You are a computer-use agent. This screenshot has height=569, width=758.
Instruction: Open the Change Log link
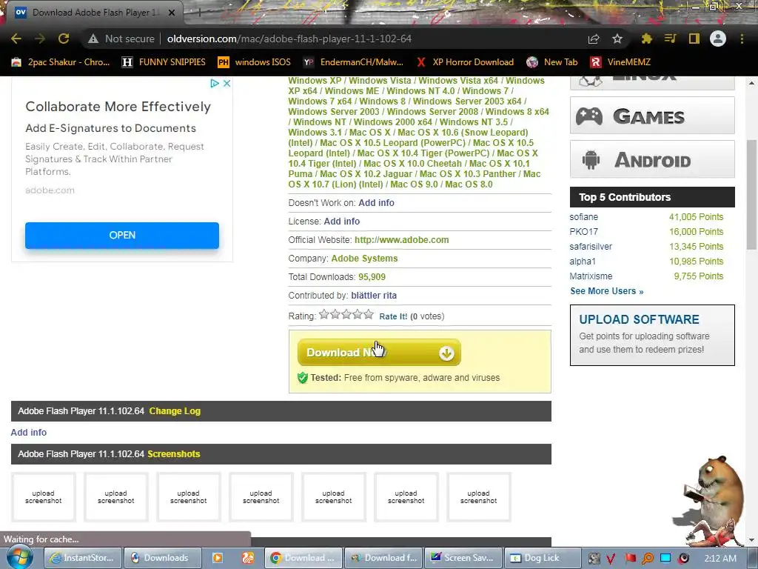175,410
